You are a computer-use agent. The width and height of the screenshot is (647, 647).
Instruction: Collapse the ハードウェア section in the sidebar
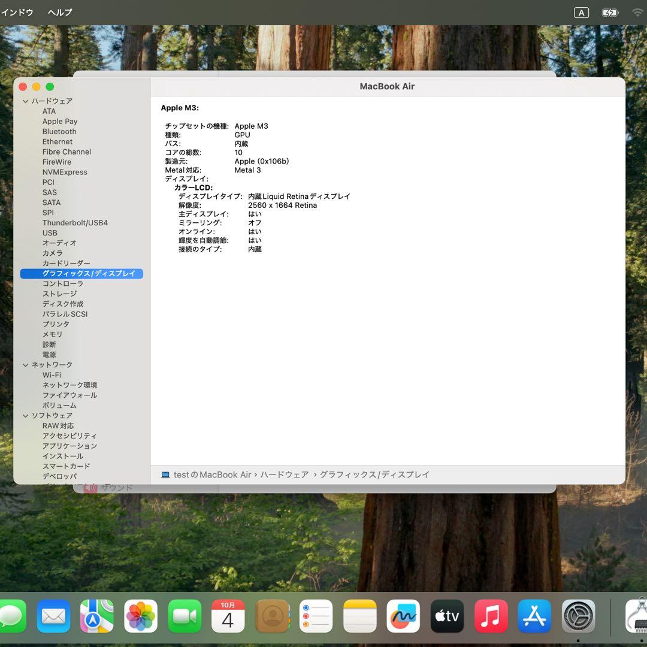click(x=25, y=101)
